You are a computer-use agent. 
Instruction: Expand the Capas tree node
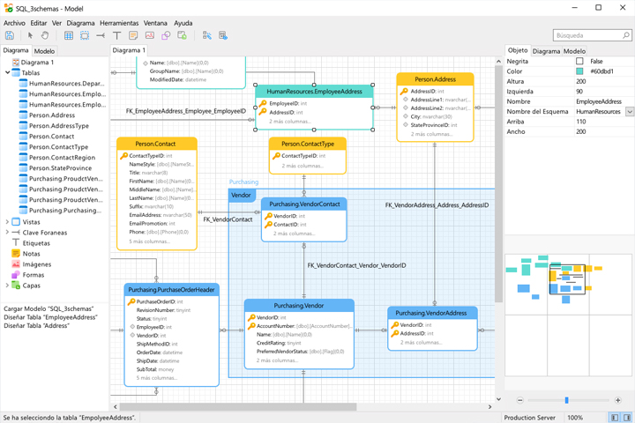coord(7,286)
